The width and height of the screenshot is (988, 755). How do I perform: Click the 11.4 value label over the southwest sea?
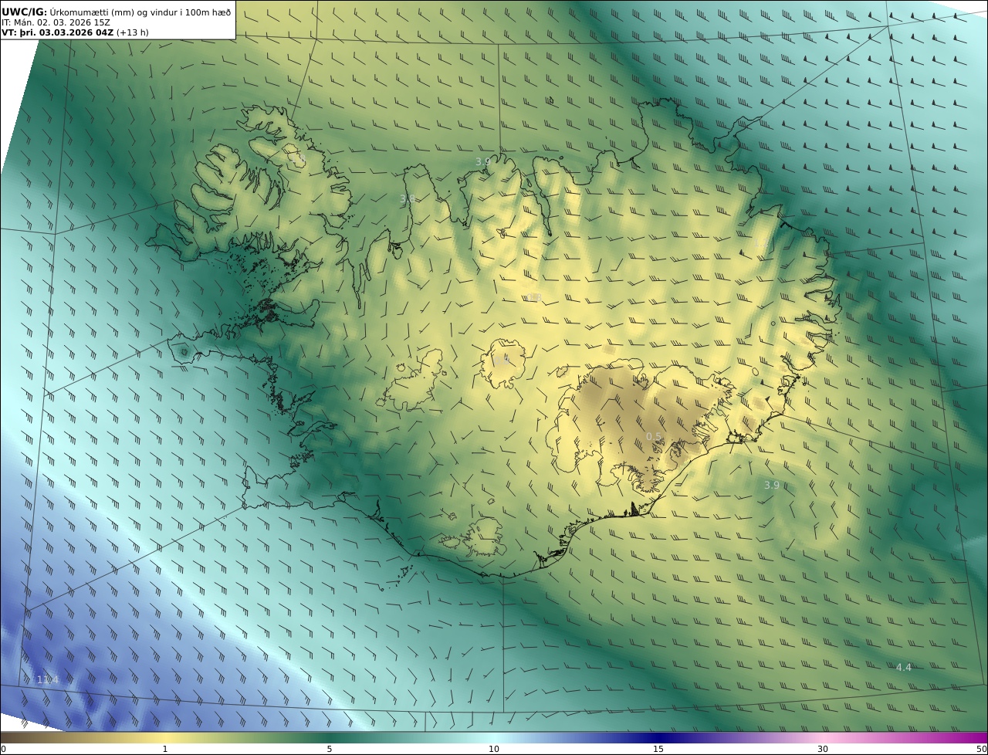pyautogui.click(x=47, y=679)
